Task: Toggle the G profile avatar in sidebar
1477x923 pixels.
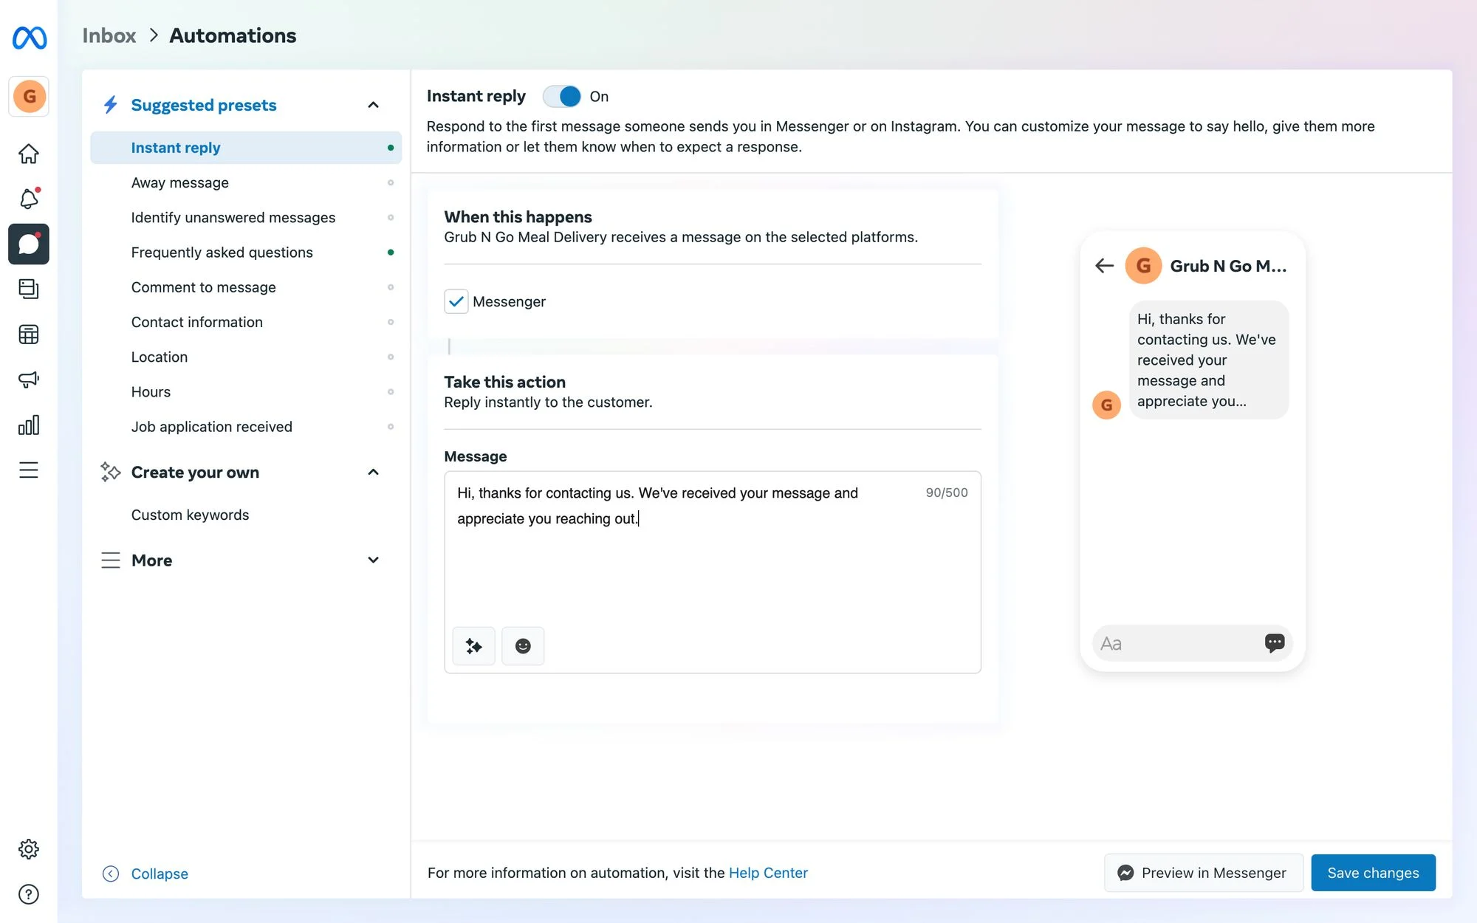Action: pyautogui.click(x=28, y=96)
